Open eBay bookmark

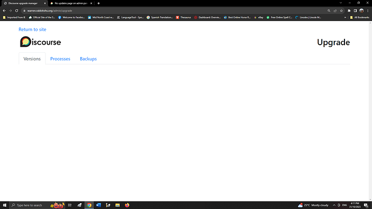(259, 17)
